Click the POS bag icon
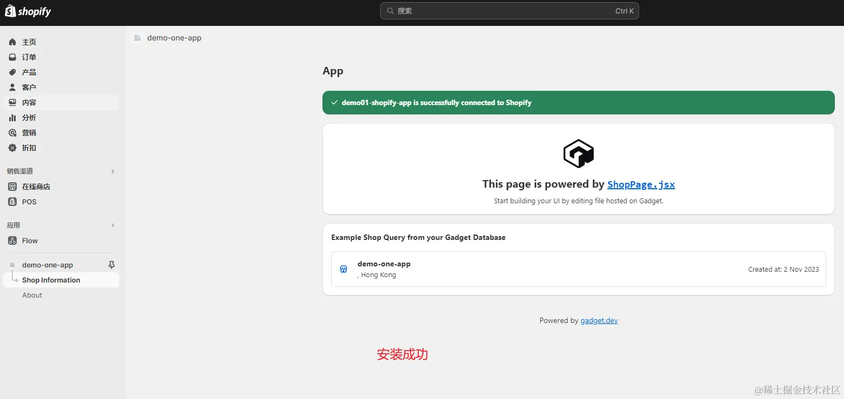The image size is (844, 399). pyautogui.click(x=12, y=202)
